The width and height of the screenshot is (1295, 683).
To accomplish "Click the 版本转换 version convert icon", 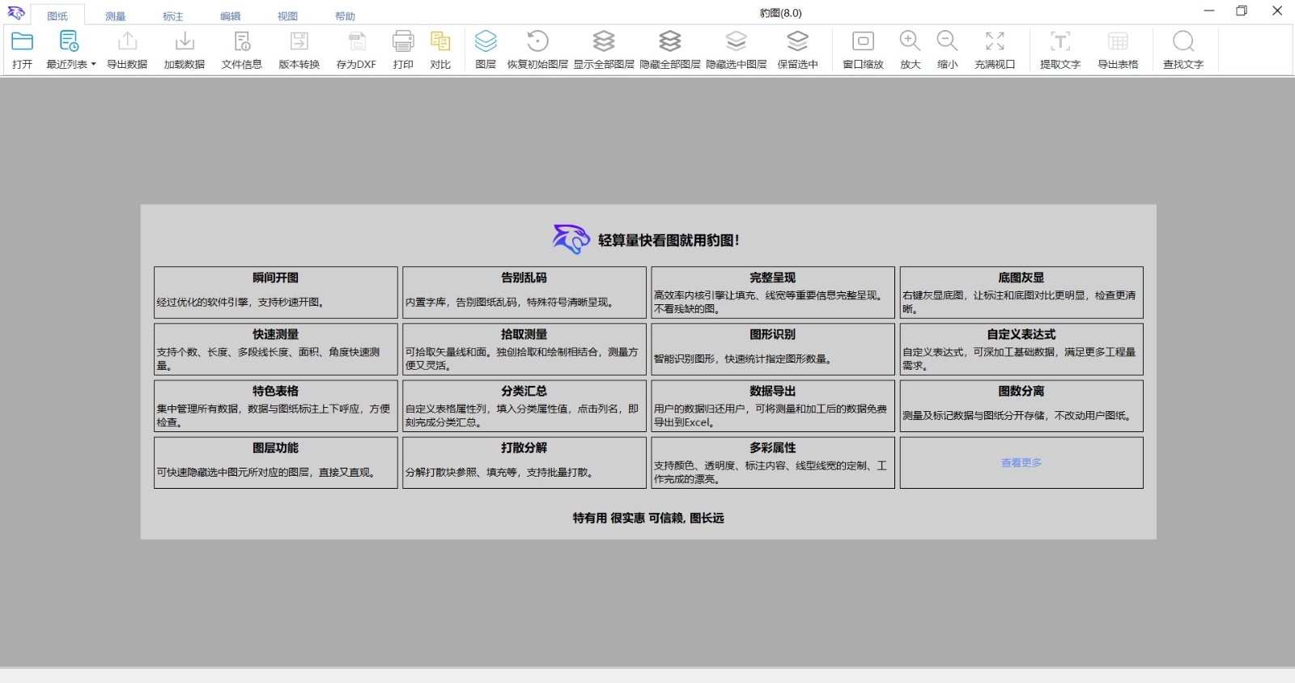I will point(299,41).
